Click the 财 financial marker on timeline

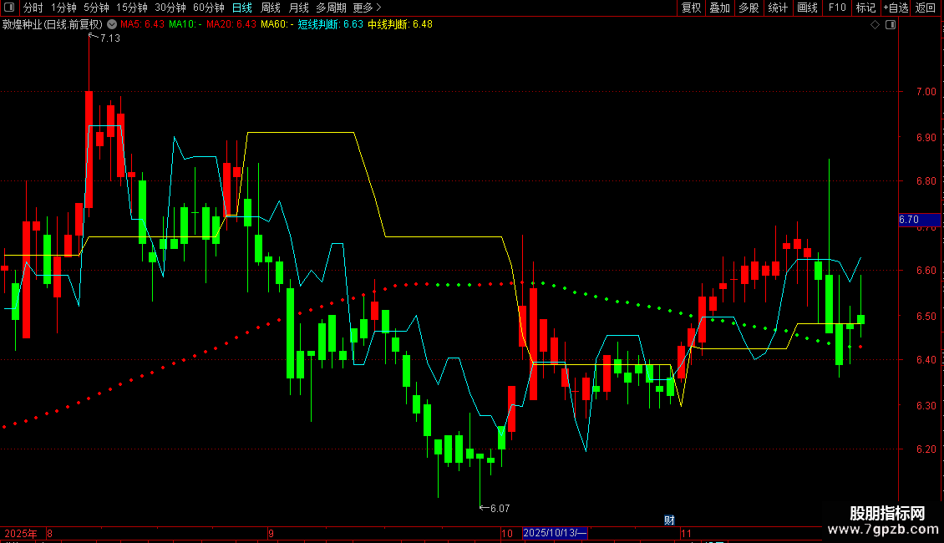[x=669, y=520]
